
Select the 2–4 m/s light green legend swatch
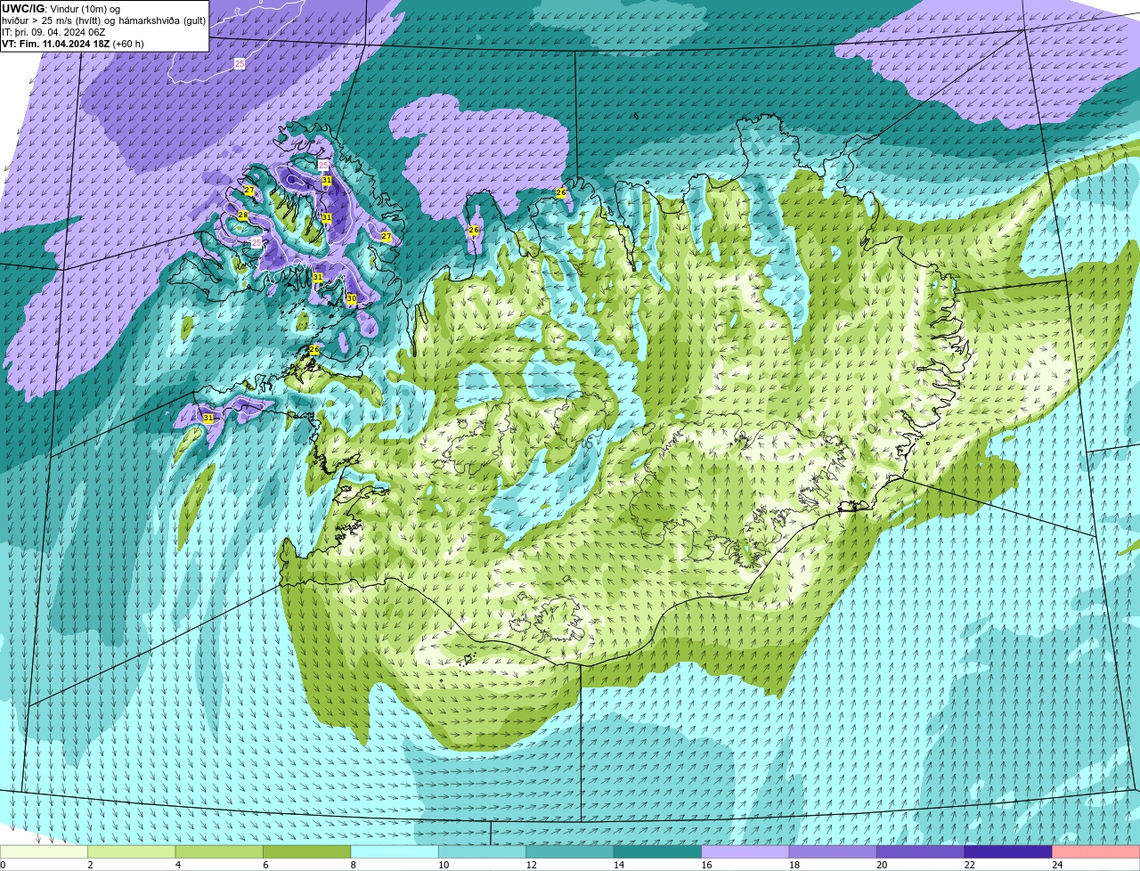[132, 852]
